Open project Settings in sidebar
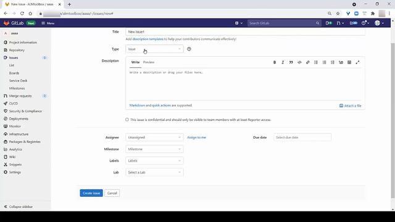 [x=15, y=173]
